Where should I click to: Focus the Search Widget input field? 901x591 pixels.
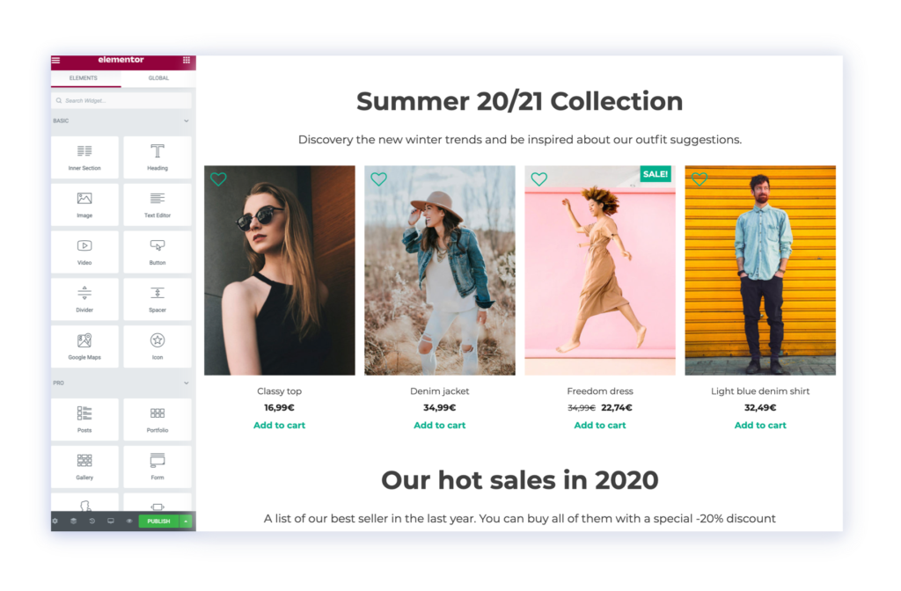pos(121,100)
